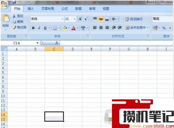Open Formulas (公式) tab
Viewport: 174px width, 128px height.
pyautogui.click(x=65, y=9)
